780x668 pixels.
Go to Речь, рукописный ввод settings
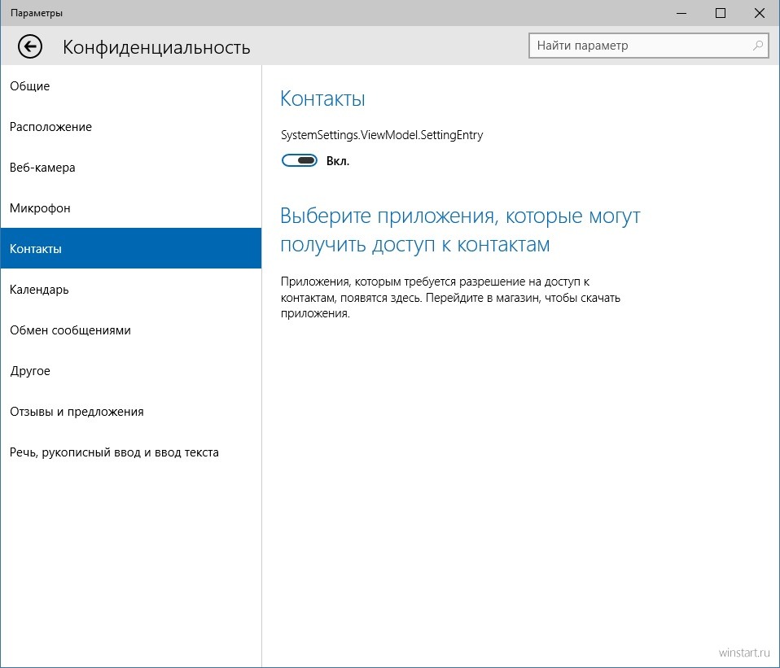click(x=114, y=452)
